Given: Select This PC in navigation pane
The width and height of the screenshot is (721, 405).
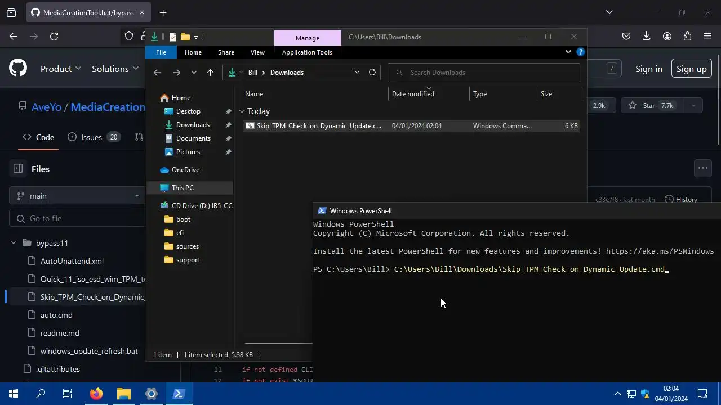Looking at the screenshot, I should pyautogui.click(x=190, y=188).
